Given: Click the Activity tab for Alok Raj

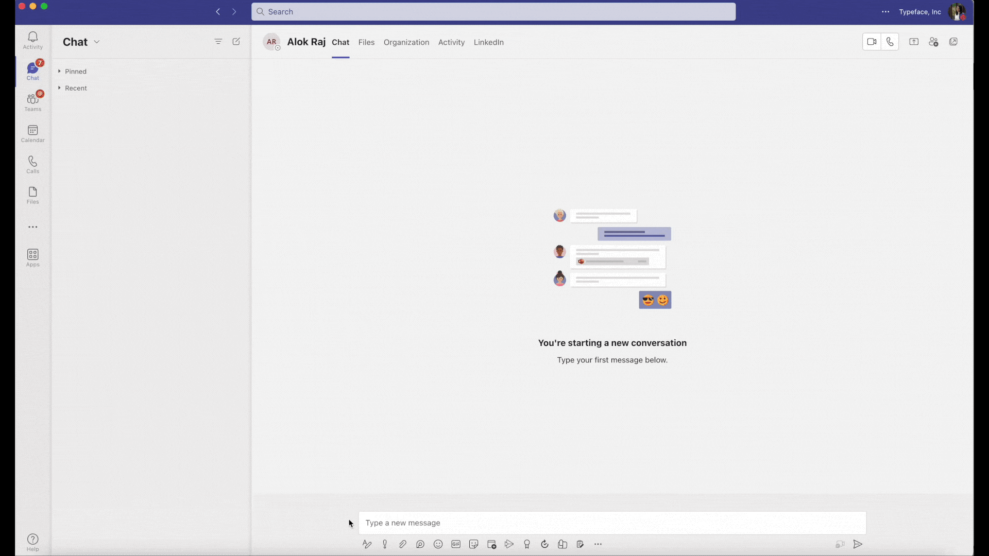Looking at the screenshot, I should (x=452, y=42).
